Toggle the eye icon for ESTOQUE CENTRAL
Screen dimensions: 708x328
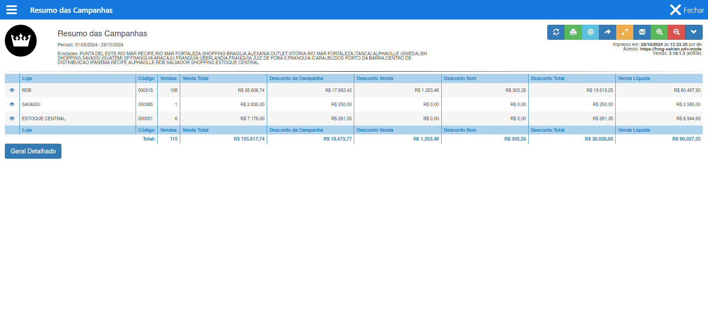pyautogui.click(x=12, y=118)
